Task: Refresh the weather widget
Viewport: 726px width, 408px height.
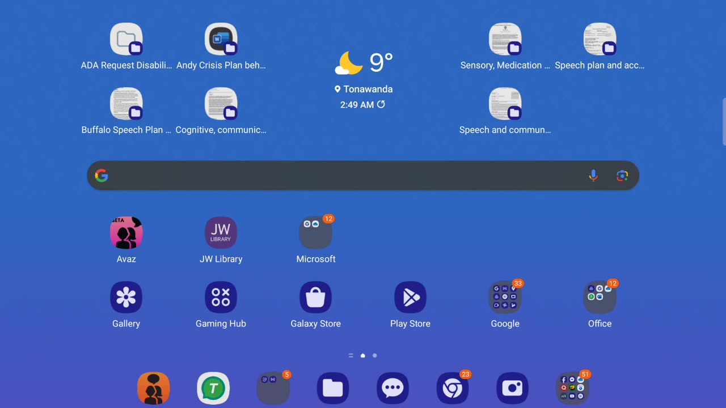Action: coord(381,104)
